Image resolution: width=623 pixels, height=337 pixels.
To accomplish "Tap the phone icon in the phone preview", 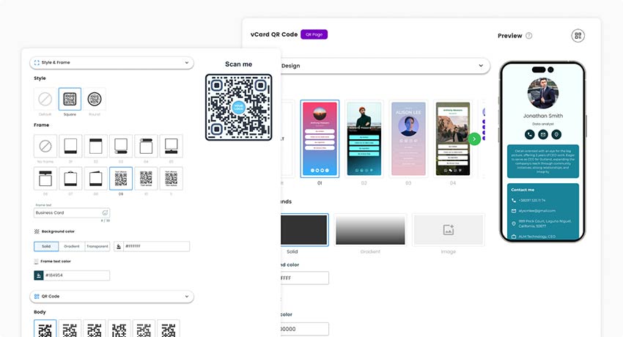I will click(x=530, y=135).
